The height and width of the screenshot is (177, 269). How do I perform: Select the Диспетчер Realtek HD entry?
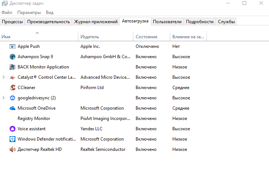40,149
